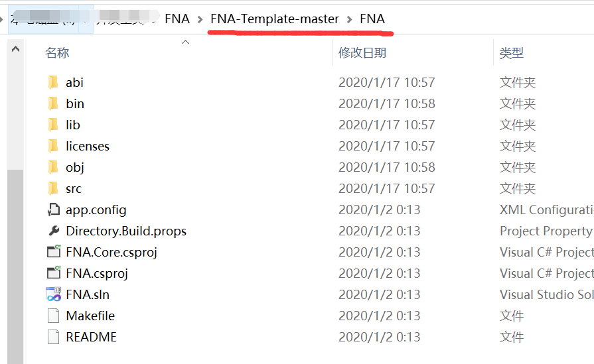Navigate to FNA-Template-master in breadcrumb
Viewport: 594px width, 364px height.
point(275,19)
